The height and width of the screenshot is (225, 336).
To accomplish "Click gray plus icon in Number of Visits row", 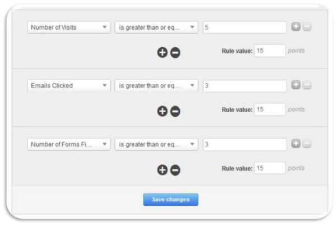I will coord(297,27).
